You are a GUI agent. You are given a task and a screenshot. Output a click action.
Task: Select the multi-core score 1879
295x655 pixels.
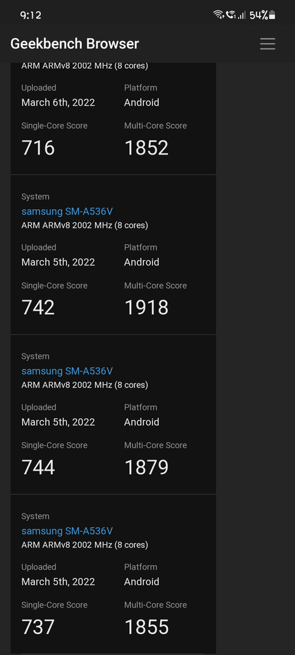click(x=146, y=467)
